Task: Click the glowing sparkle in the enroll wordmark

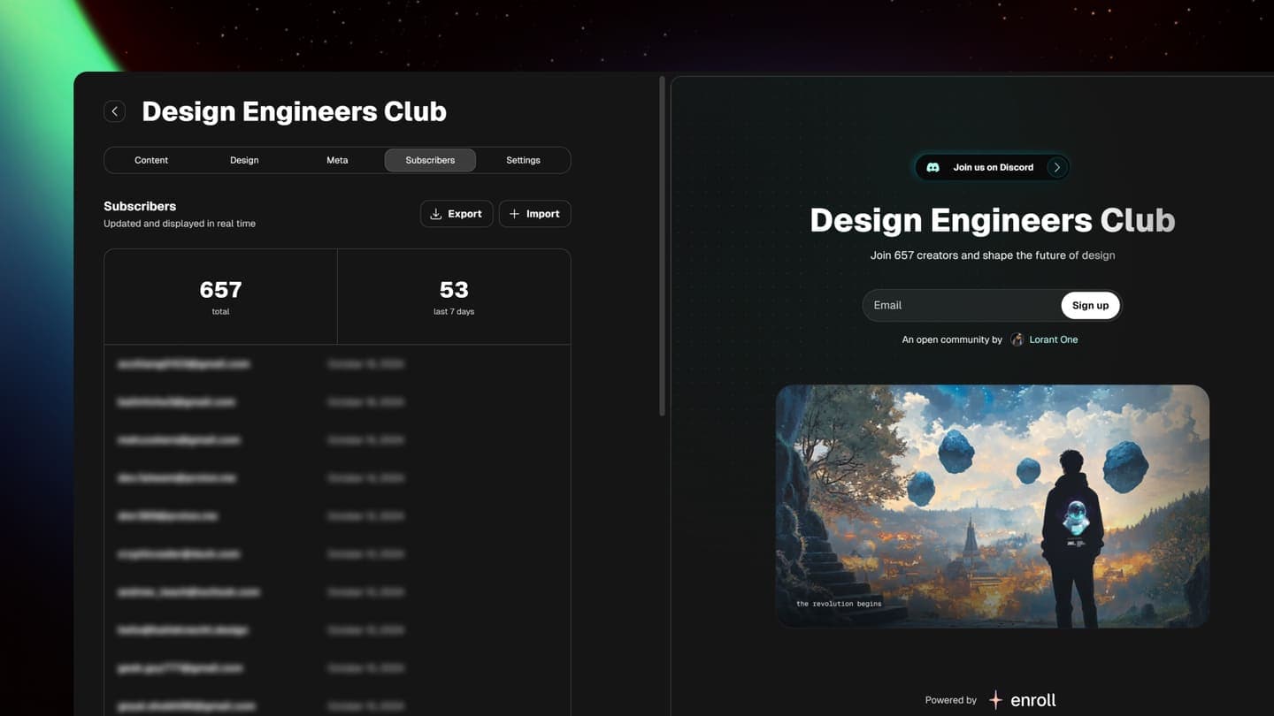Action: click(x=994, y=699)
